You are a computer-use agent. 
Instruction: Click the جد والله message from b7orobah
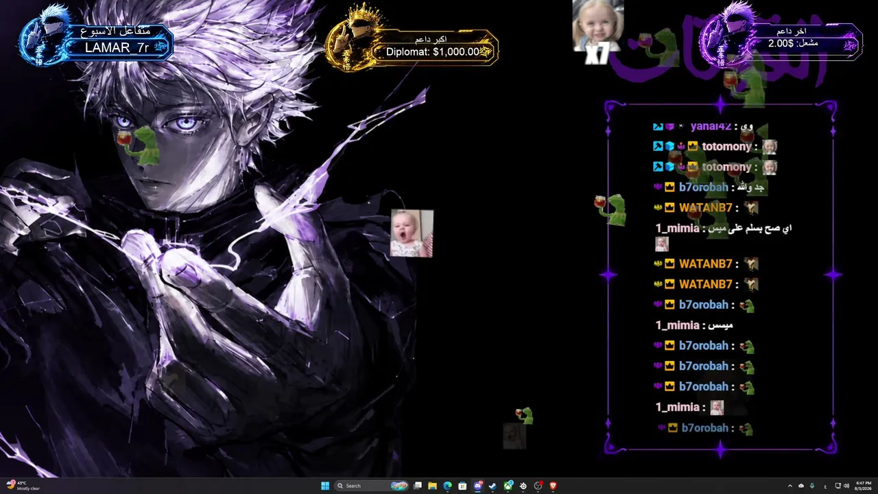750,187
